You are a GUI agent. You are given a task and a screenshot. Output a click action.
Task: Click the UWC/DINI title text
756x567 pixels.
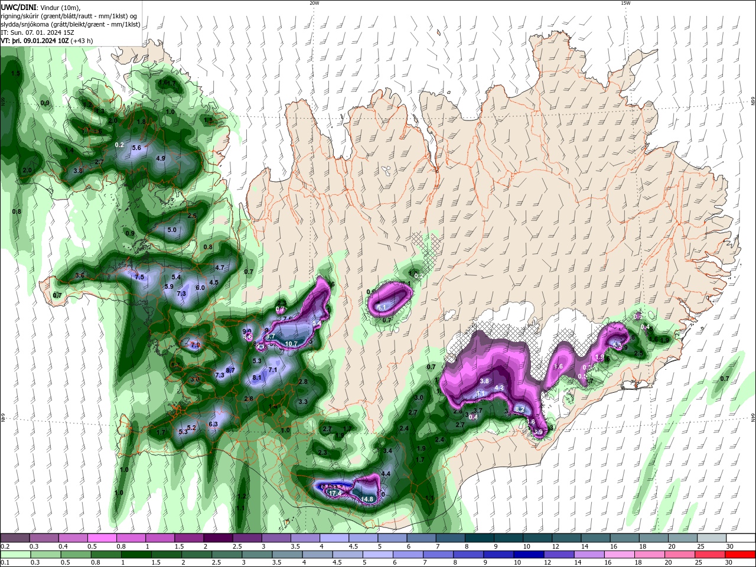[x=21, y=6]
